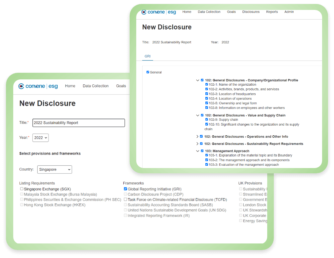Image resolution: width=334 pixels, height=258 pixels.
Task: Open the Country dropdown showing Singapore
Action: point(55,169)
